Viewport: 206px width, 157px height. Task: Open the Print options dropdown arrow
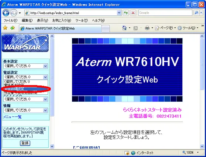pyautogui.click(x=152, y=28)
